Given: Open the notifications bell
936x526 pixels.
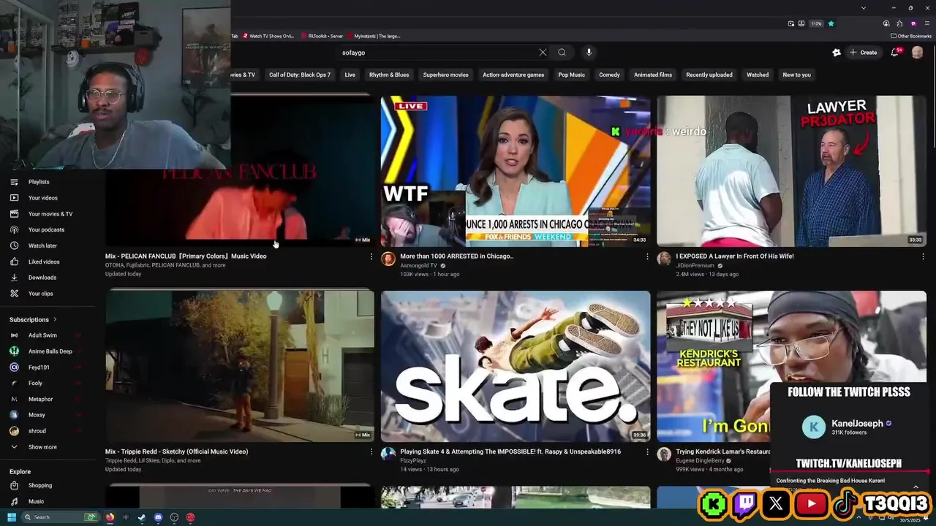Looking at the screenshot, I should [894, 53].
